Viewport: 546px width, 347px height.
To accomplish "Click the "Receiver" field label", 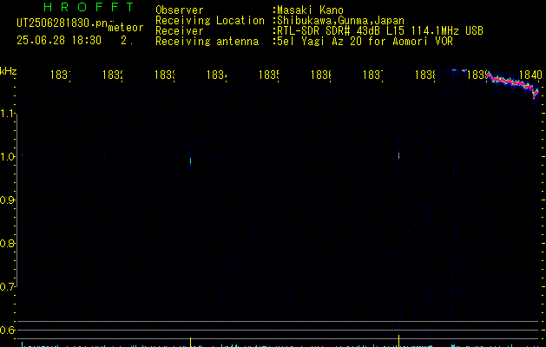I will click(x=180, y=31).
